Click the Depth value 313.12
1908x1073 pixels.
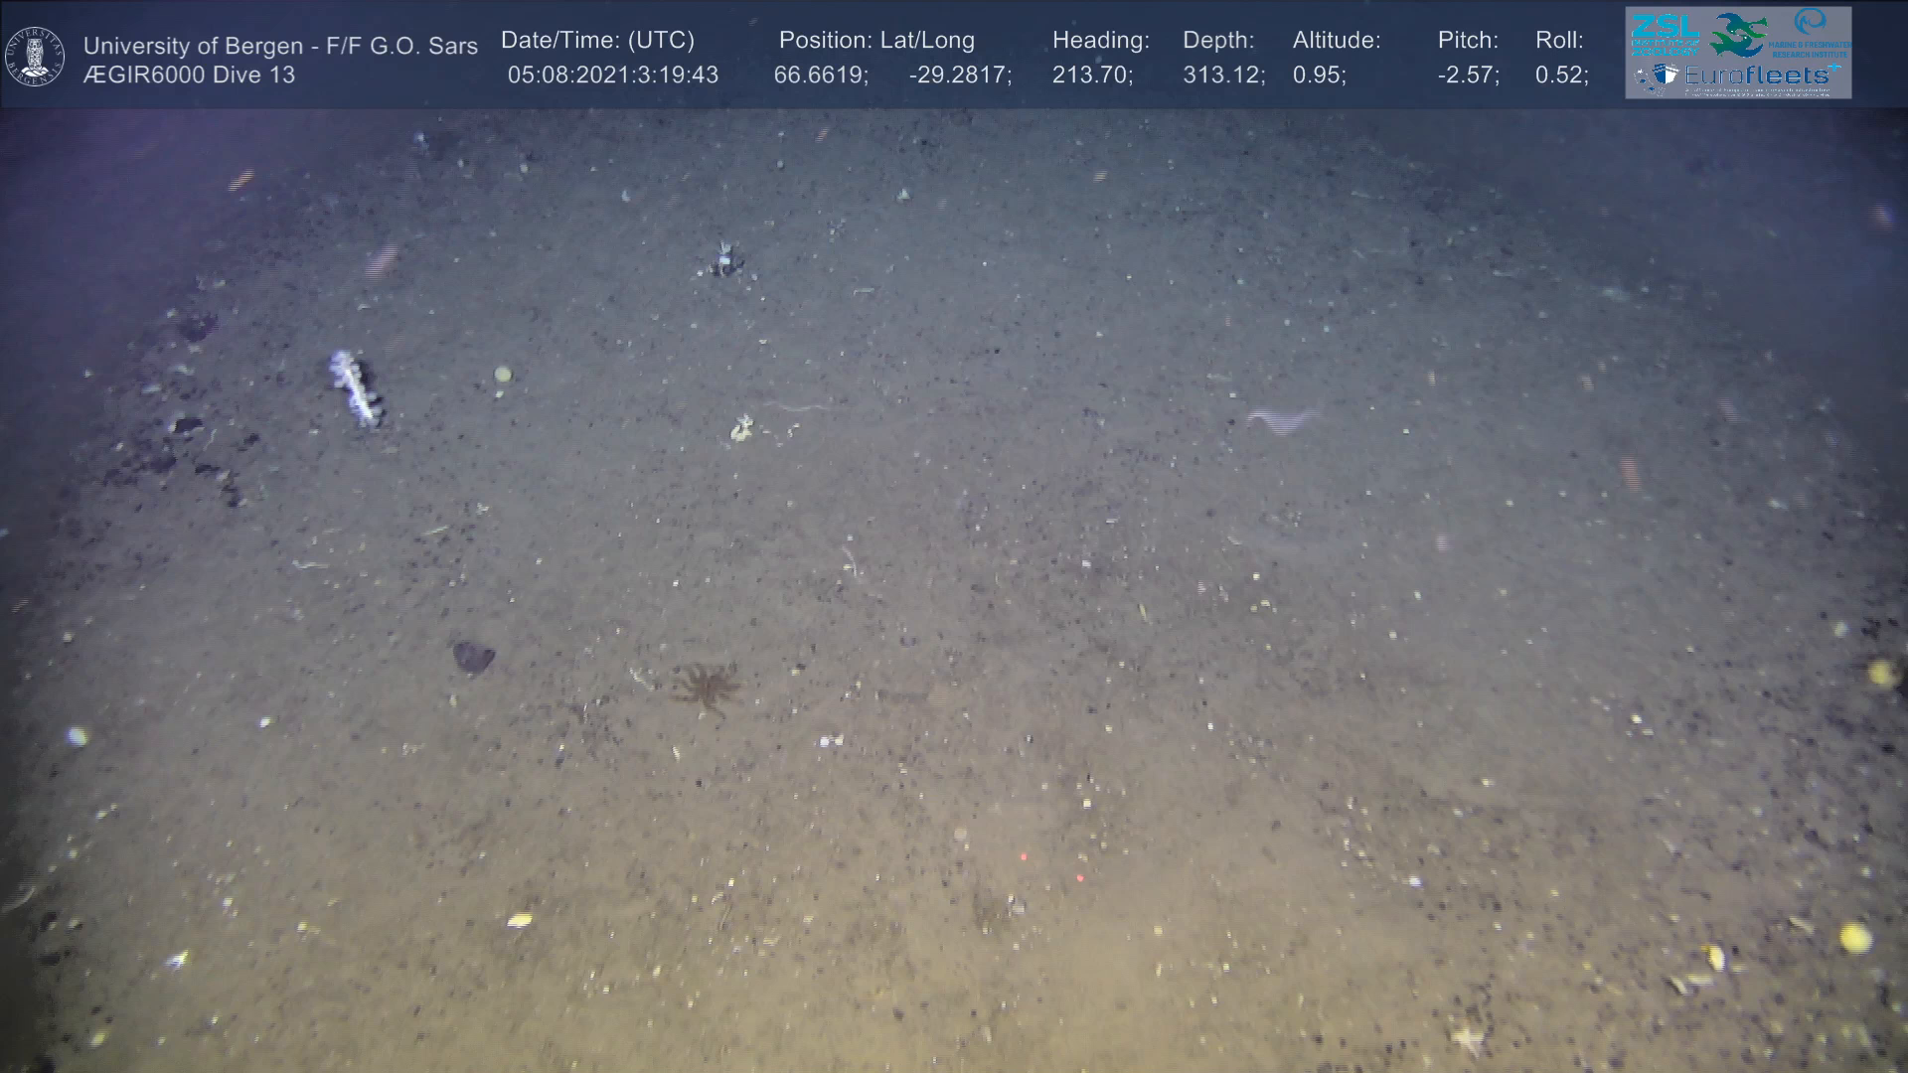pos(1223,76)
